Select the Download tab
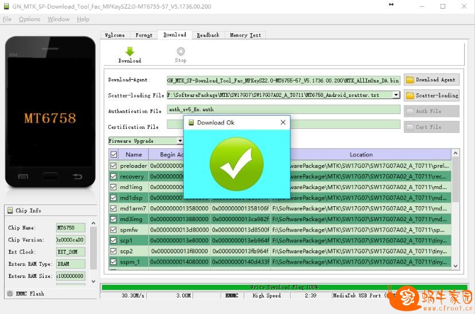This screenshot has width=475, height=314. tap(175, 35)
